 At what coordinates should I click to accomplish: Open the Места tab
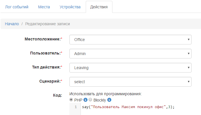click(x=44, y=7)
